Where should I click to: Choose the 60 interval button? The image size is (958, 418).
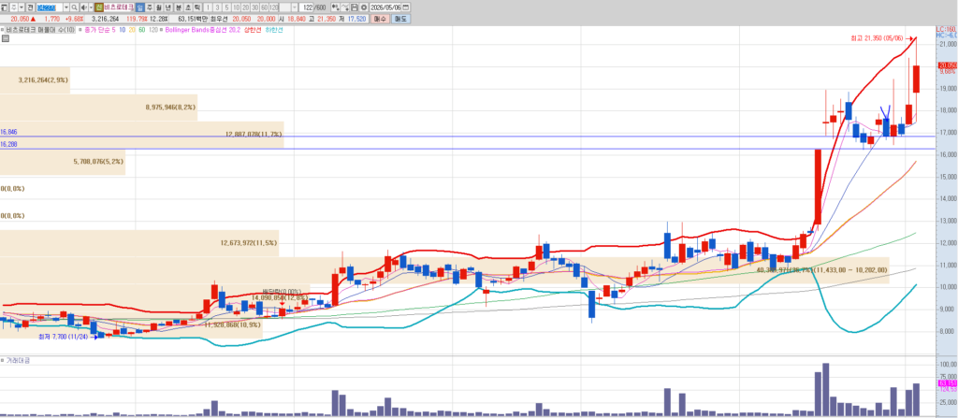(x=264, y=7)
